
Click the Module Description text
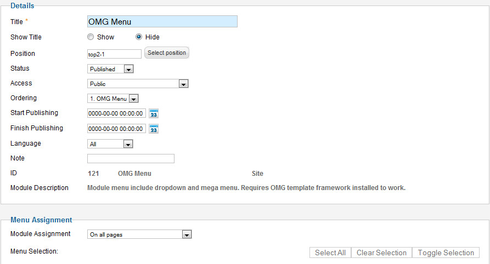click(x=246, y=188)
